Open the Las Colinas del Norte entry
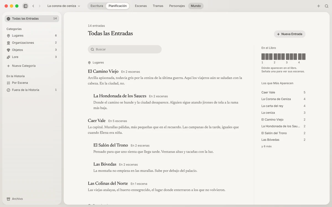The width and height of the screenshot is (332, 207). (x=108, y=184)
